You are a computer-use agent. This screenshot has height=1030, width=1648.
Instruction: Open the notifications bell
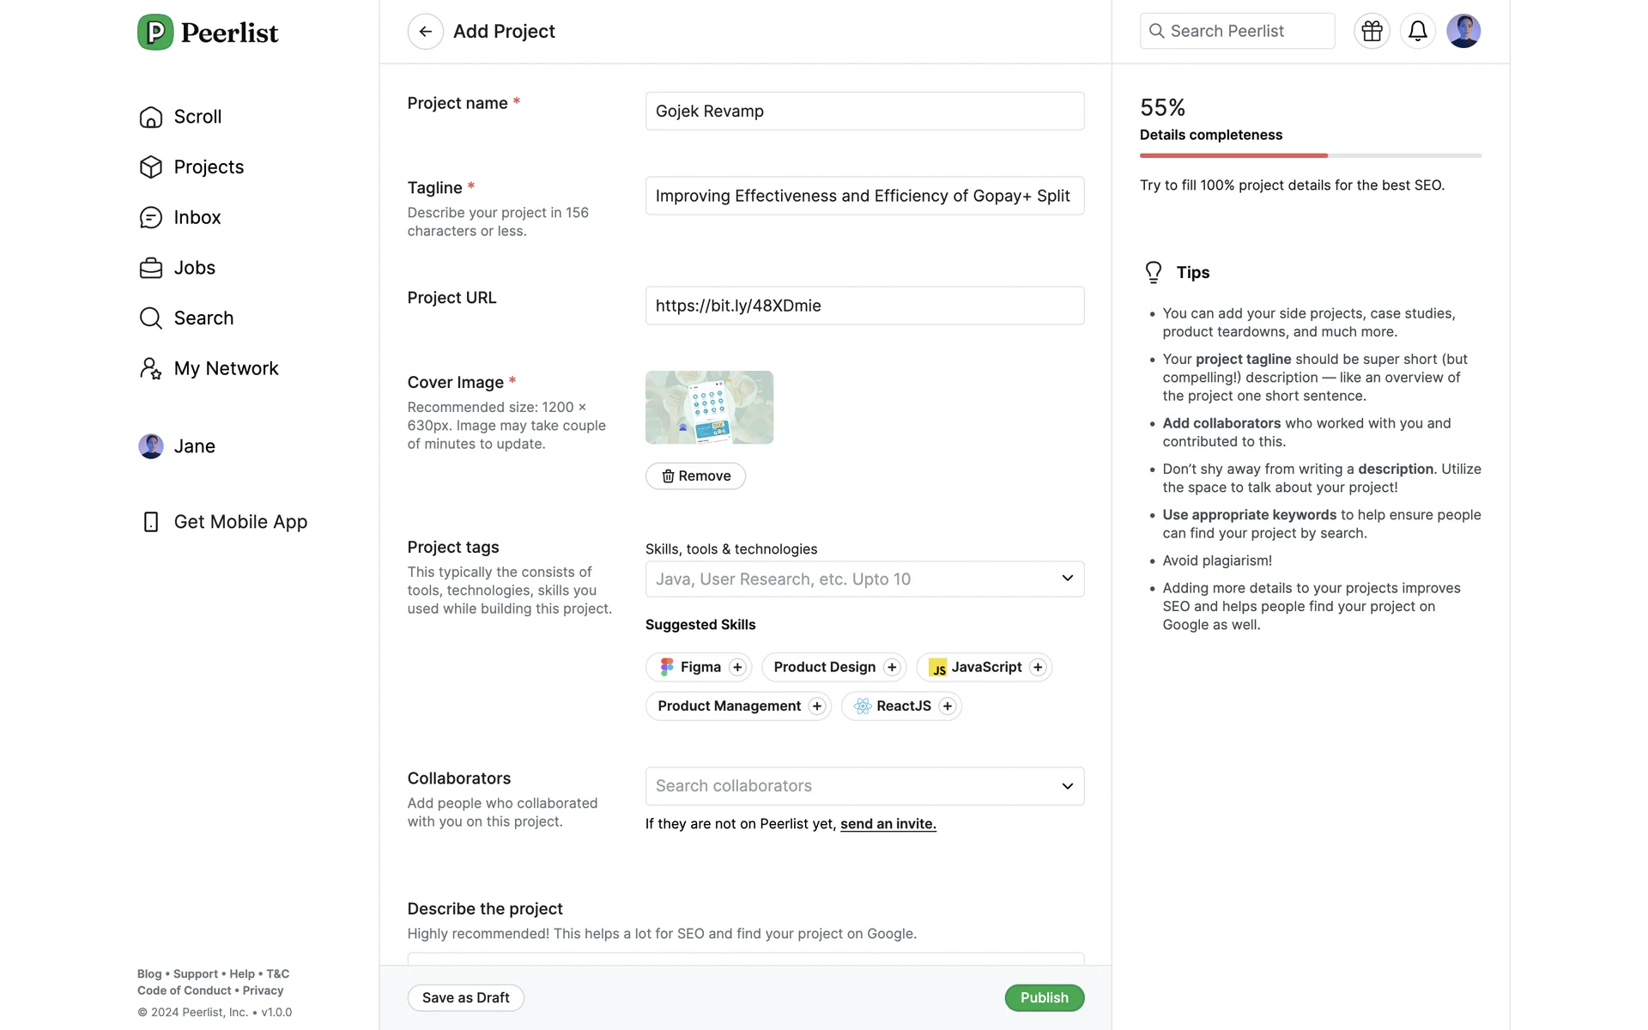click(x=1417, y=32)
